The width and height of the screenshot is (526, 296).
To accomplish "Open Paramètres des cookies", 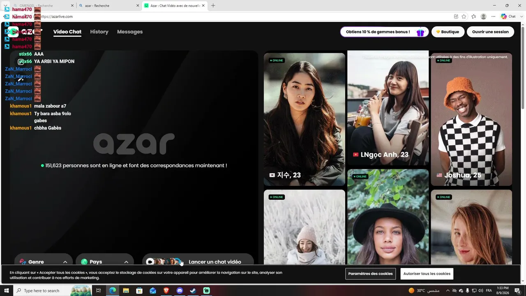I will (x=371, y=274).
